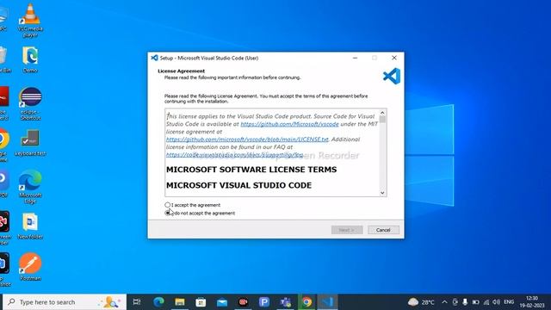Screen dimensions: 551x310
Task: Click license scrollbar up arrow
Action: tap(382, 113)
